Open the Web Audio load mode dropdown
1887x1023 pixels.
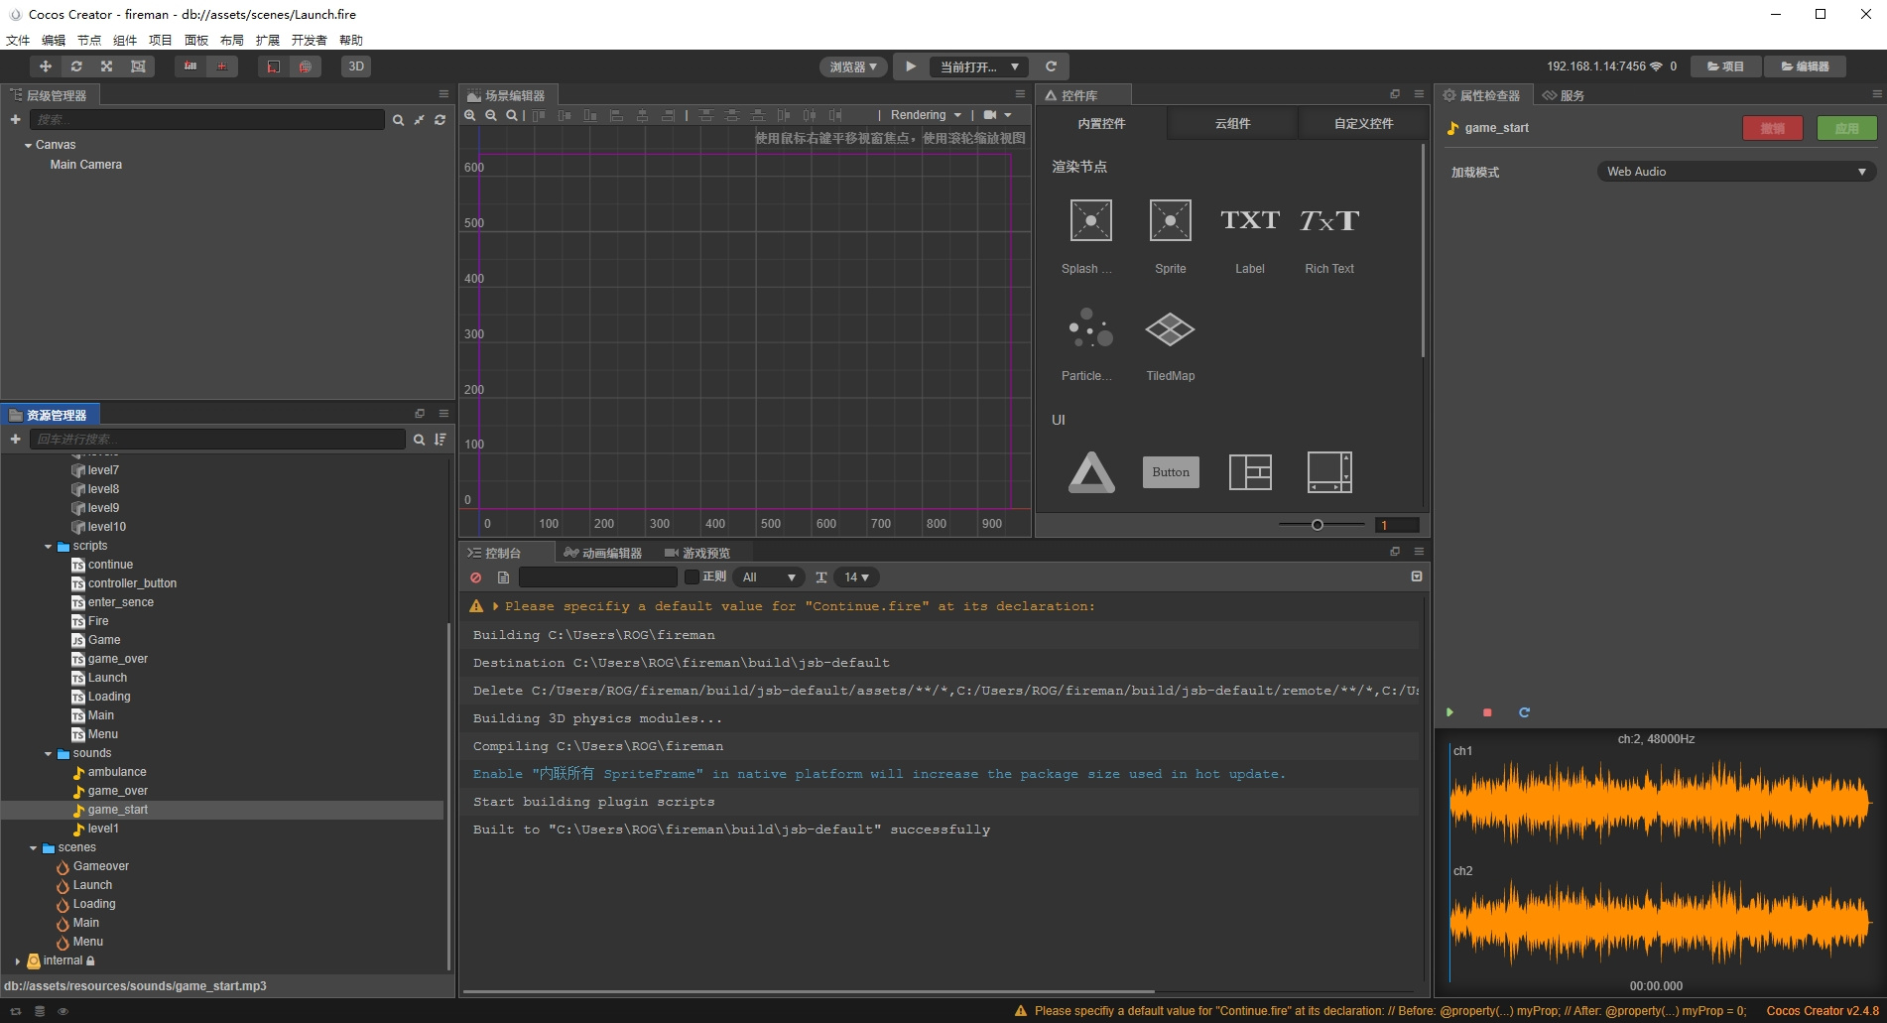click(1736, 172)
